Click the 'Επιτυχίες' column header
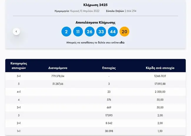Screen dimensions: 191x136 coord(109,68)
